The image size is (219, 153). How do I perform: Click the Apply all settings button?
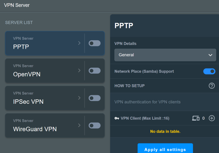(165, 149)
